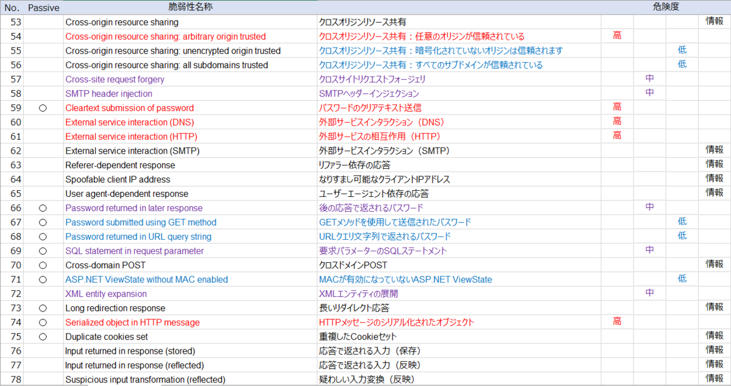Select 'クロスドメインPOST' cell
The image size is (731, 386).
click(x=459, y=265)
